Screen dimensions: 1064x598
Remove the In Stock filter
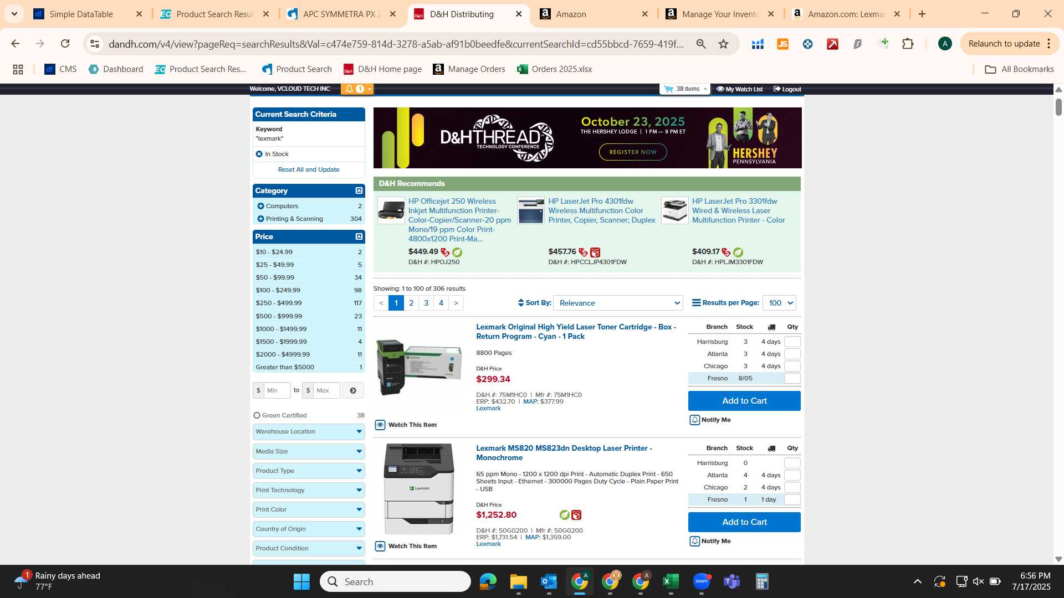259,154
